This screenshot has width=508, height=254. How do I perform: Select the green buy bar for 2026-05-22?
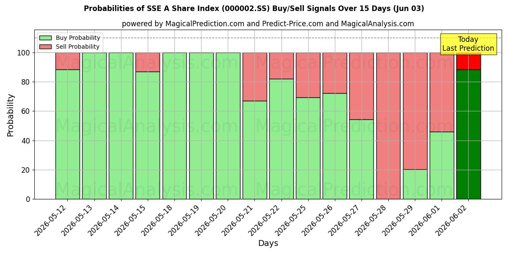pyautogui.click(x=282, y=139)
